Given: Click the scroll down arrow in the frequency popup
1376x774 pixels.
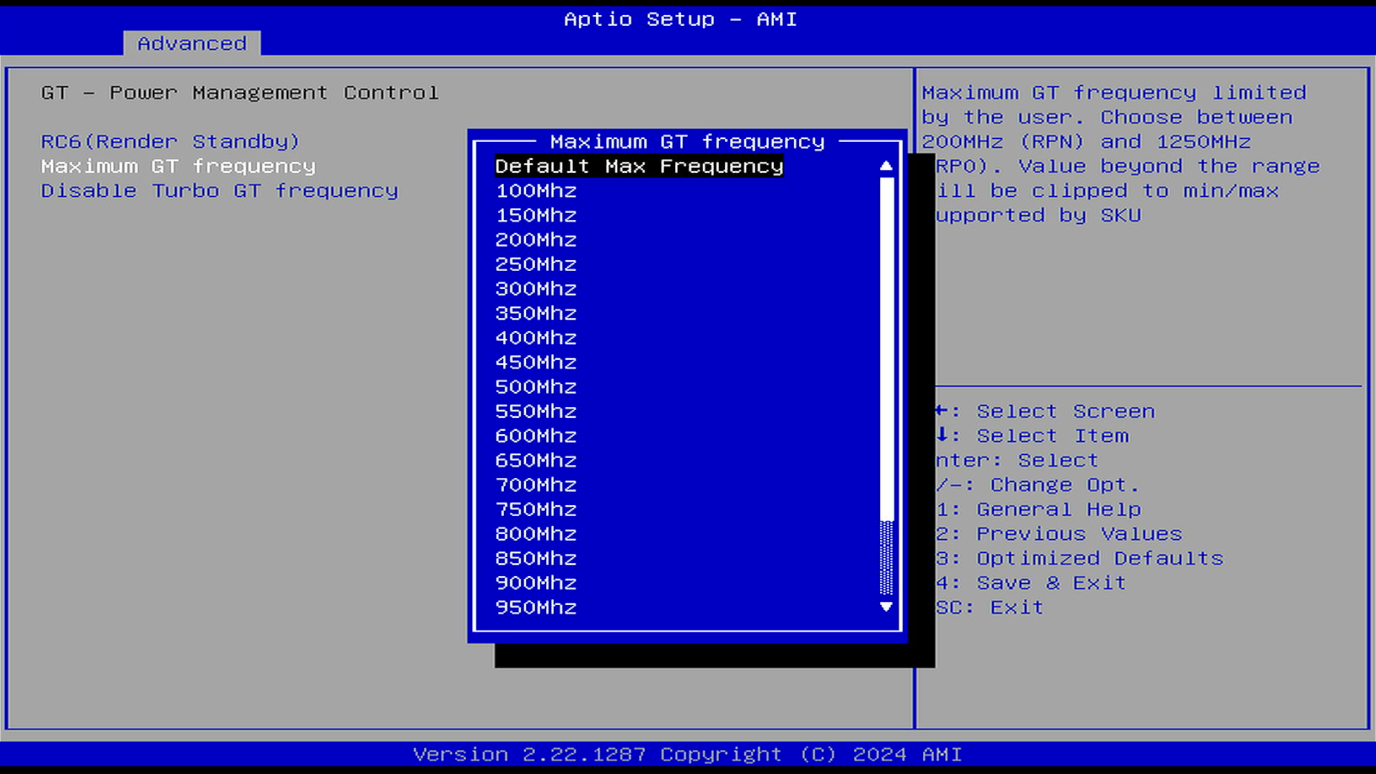Looking at the screenshot, I should tap(886, 607).
